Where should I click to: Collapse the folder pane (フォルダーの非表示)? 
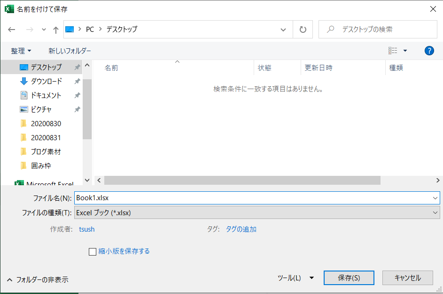(x=38, y=279)
